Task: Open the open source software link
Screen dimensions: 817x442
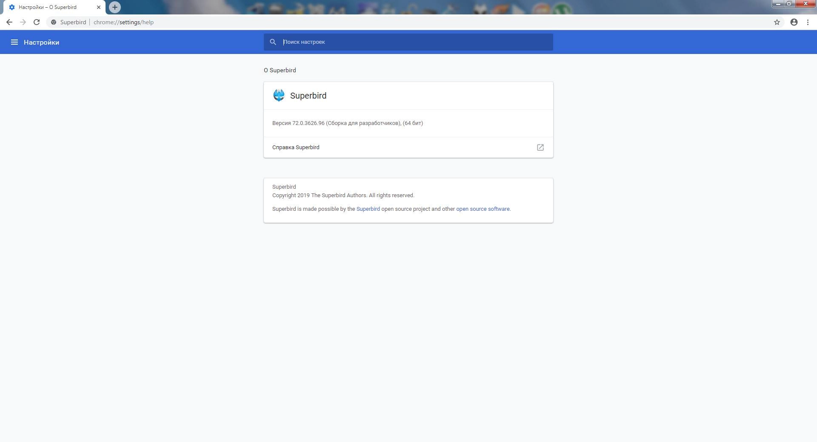Action: pos(483,209)
